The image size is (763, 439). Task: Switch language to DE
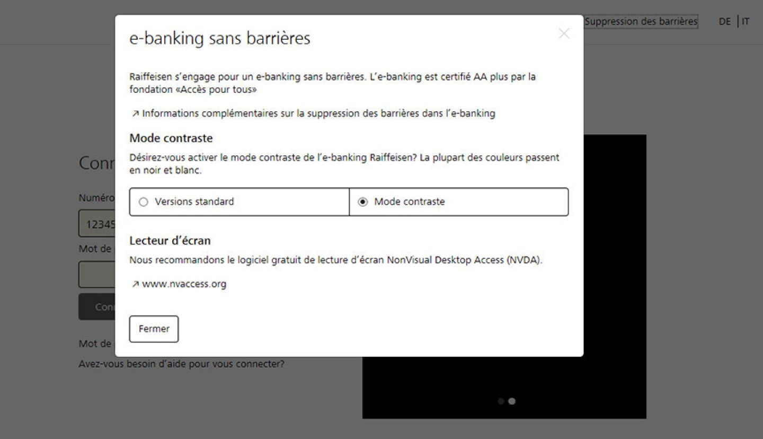724,22
